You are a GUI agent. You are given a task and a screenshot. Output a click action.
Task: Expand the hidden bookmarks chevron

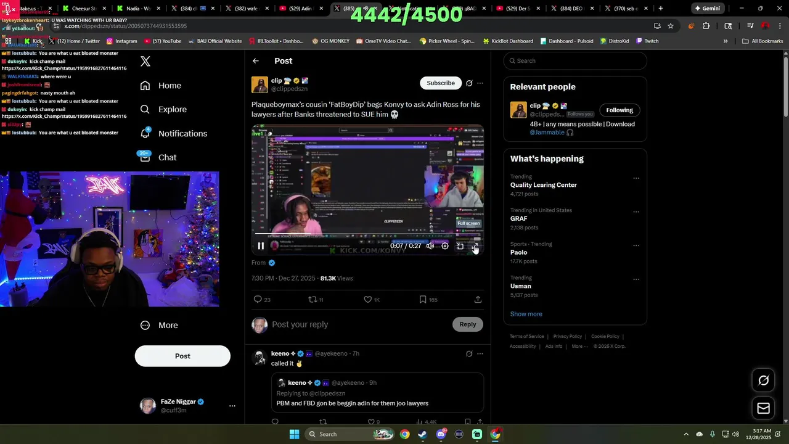(x=726, y=41)
